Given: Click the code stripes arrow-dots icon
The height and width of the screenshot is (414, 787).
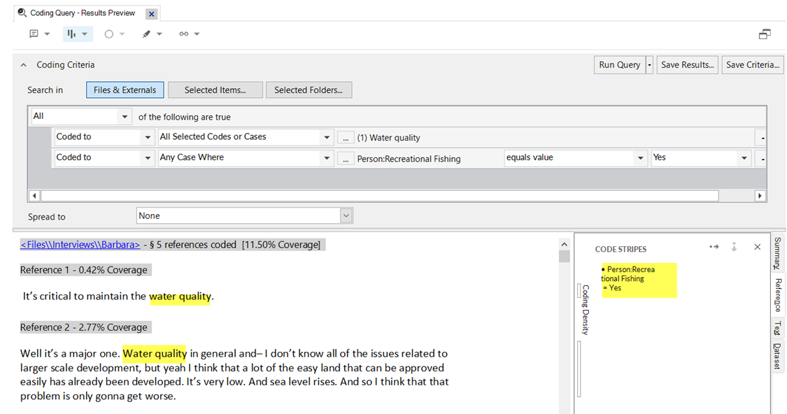Looking at the screenshot, I should tap(714, 247).
